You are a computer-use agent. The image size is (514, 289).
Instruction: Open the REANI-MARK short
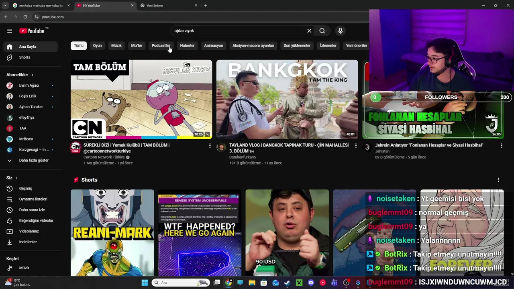(x=112, y=233)
